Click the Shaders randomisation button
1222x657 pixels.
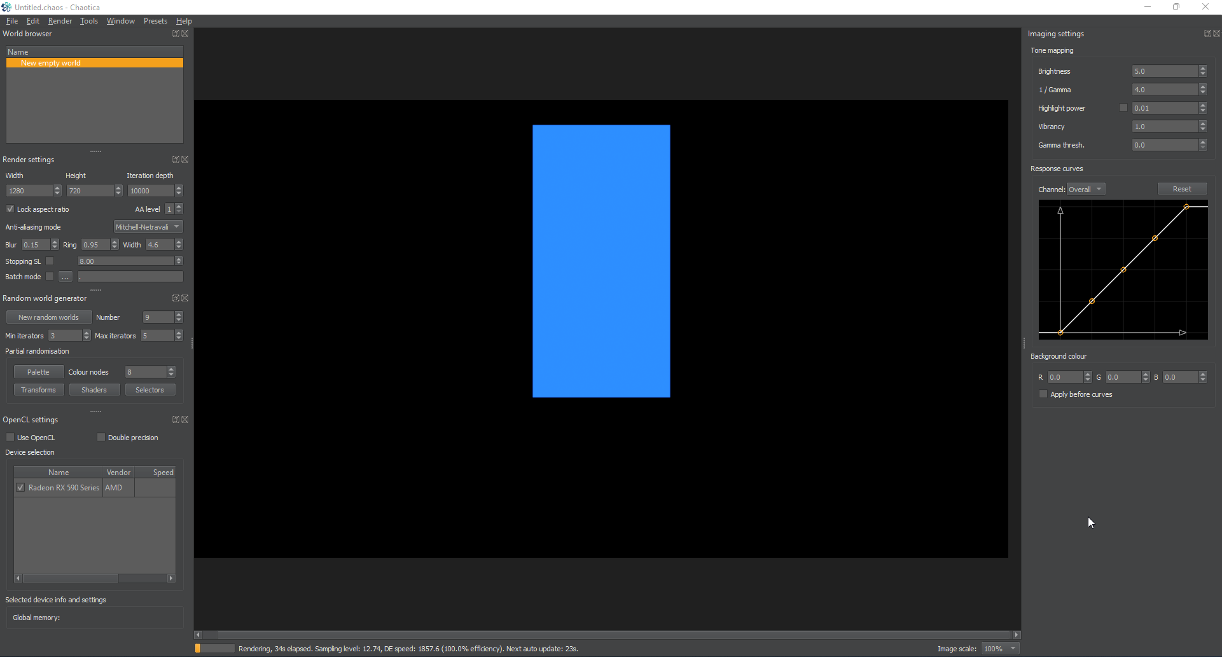tap(94, 390)
